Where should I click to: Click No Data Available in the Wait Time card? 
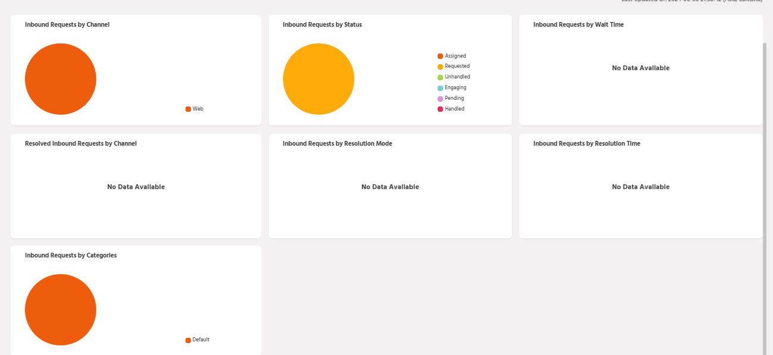click(x=640, y=68)
